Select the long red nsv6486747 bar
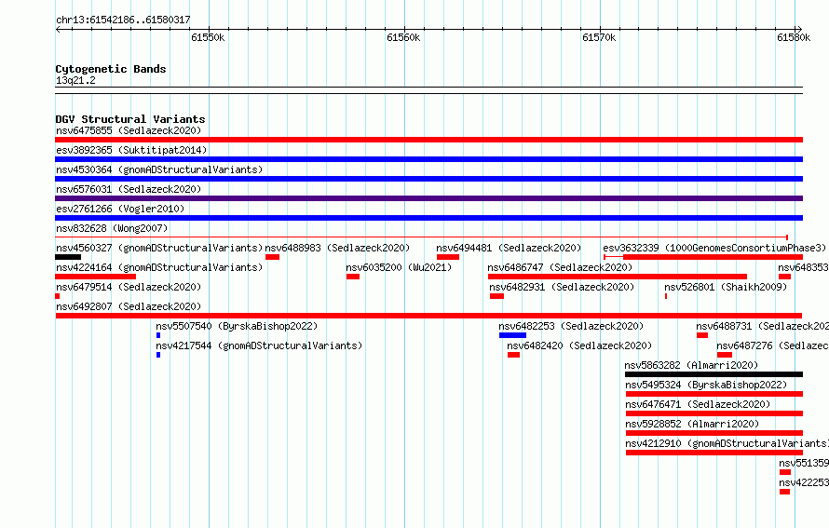Screen dimensions: 829x528 coord(618,277)
